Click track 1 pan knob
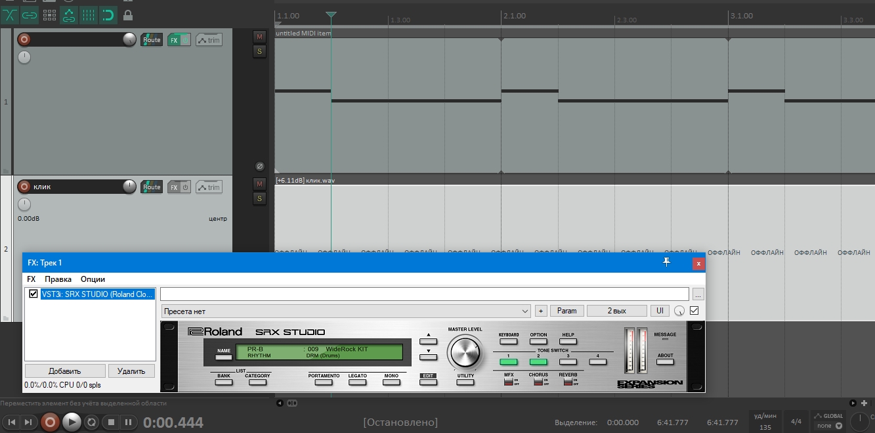Viewport: 875px width, 433px height. [x=24, y=57]
